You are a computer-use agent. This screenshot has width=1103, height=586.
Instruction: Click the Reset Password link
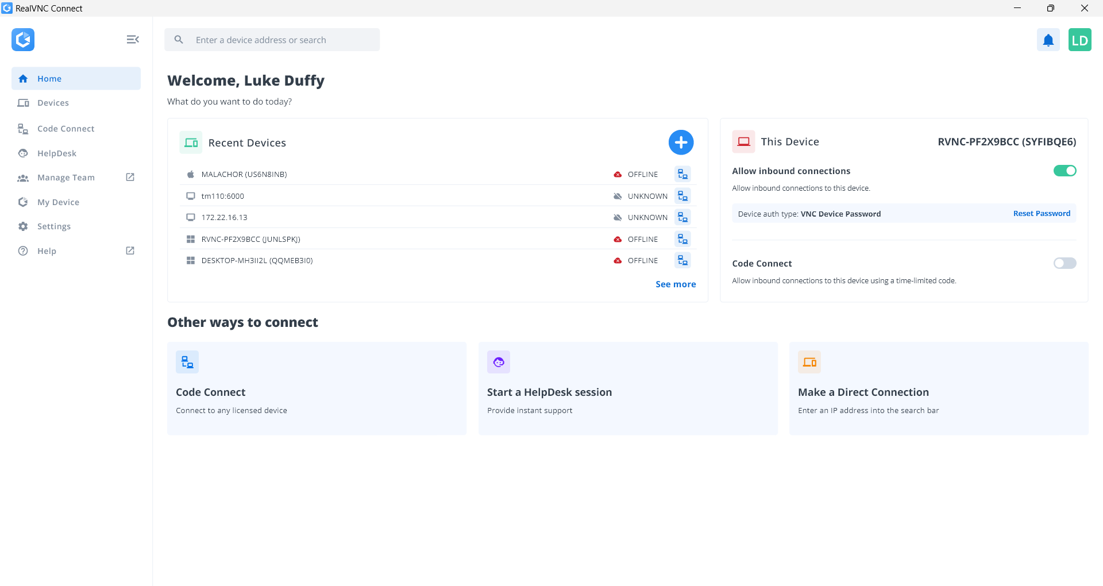[x=1042, y=213]
